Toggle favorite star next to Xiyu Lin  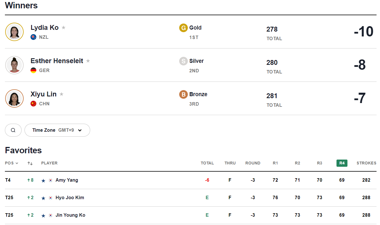[61, 94]
